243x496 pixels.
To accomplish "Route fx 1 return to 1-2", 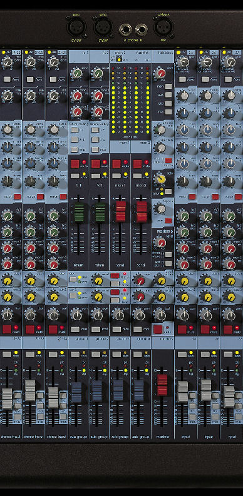I will (x=75, y=129).
